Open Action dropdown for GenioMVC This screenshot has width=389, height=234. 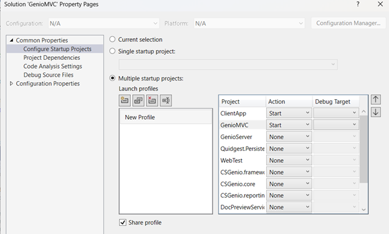289,125
